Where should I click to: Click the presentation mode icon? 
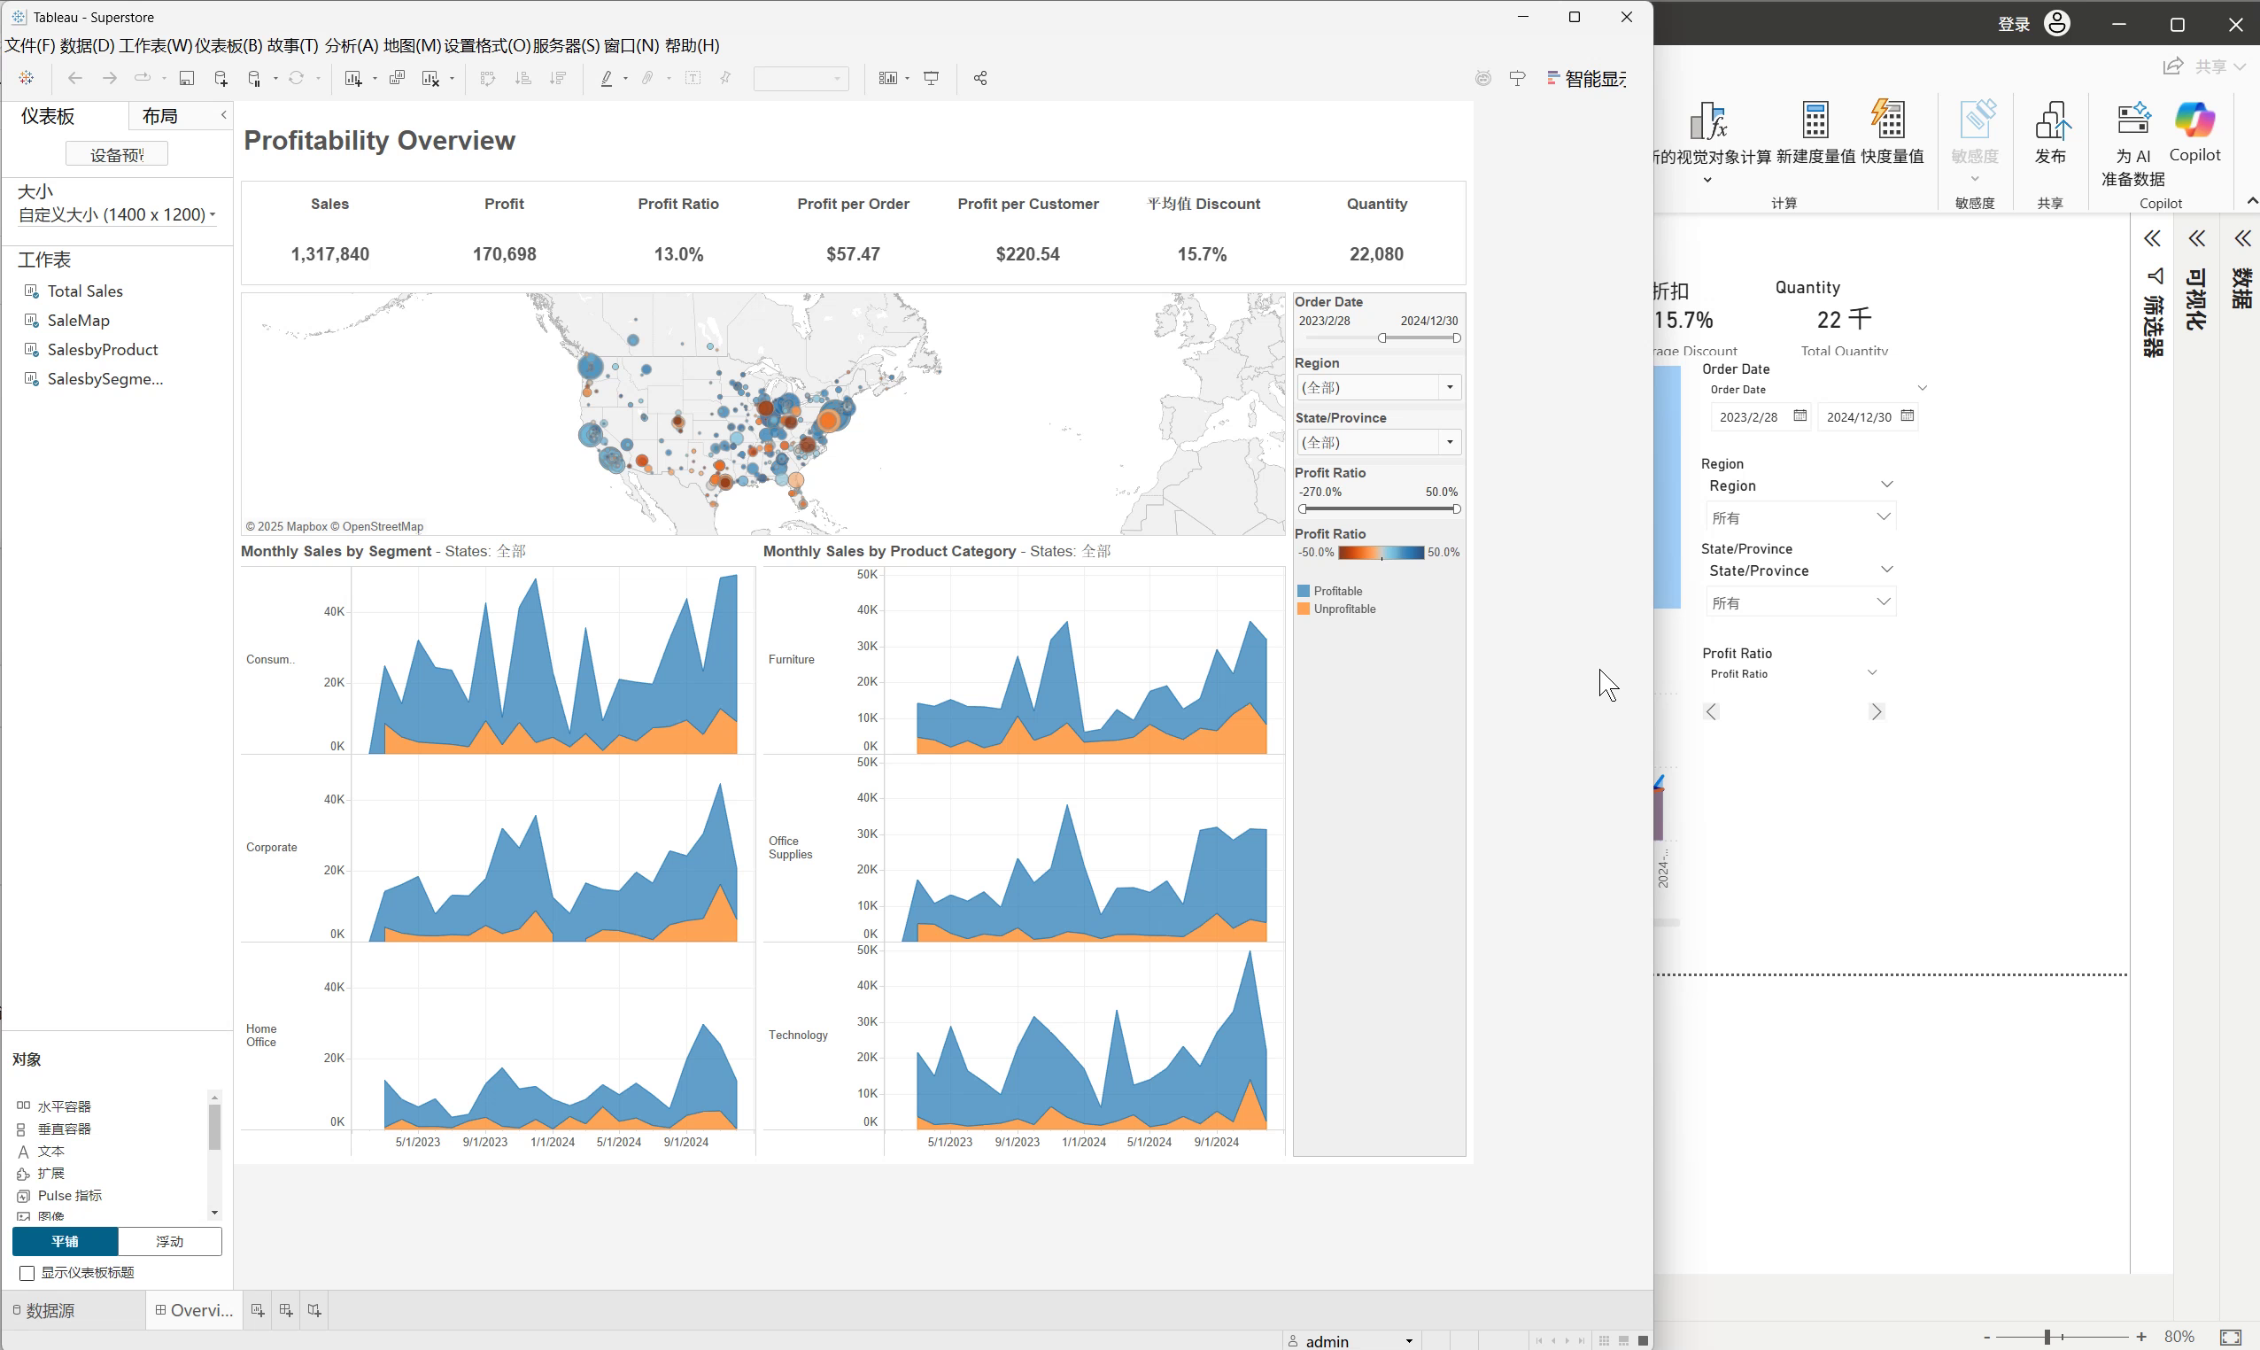tap(932, 78)
